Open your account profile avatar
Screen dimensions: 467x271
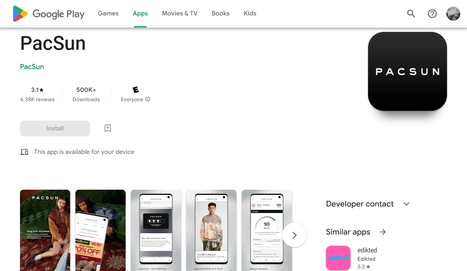[453, 13]
